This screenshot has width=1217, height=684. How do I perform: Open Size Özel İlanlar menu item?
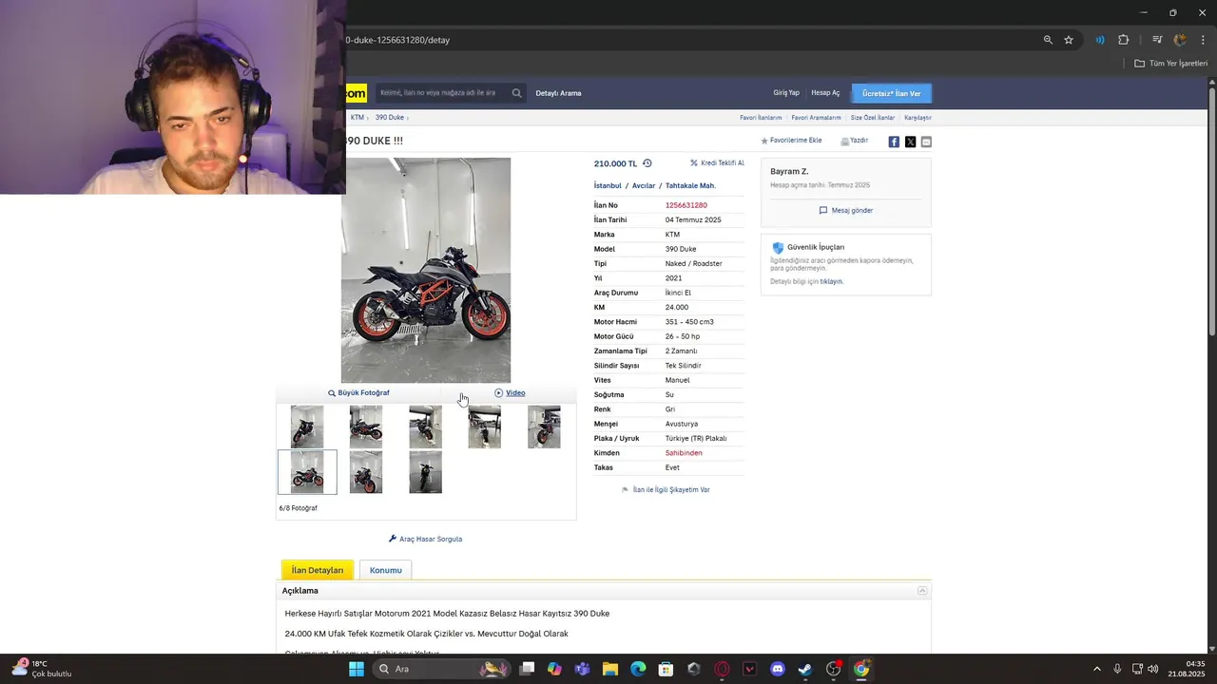(x=873, y=118)
